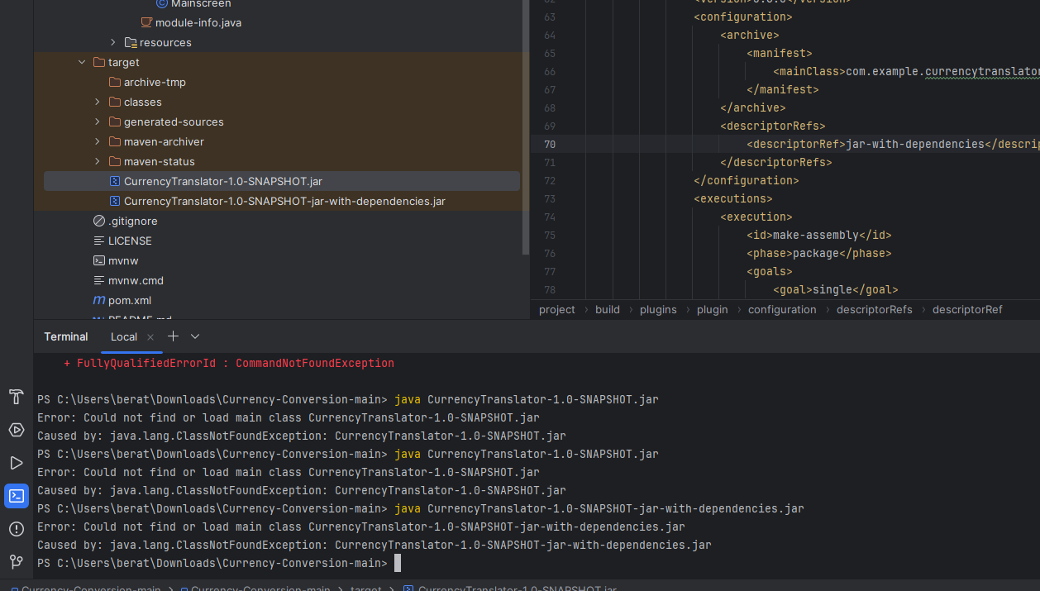This screenshot has height=591, width=1040.
Task: Select pom.xml in the project tree
Action: pos(129,300)
